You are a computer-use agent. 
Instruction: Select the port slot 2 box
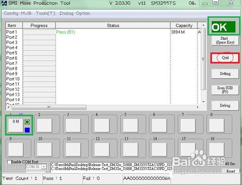point(45,125)
